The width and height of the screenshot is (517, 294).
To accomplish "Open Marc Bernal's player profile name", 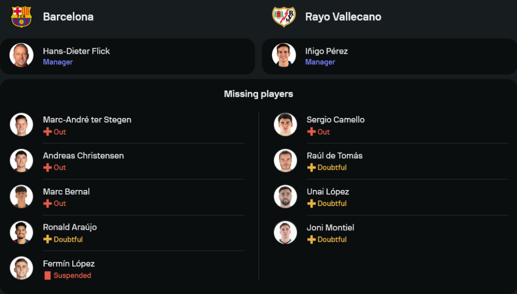I will pyautogui.click(x=66, y=192).
